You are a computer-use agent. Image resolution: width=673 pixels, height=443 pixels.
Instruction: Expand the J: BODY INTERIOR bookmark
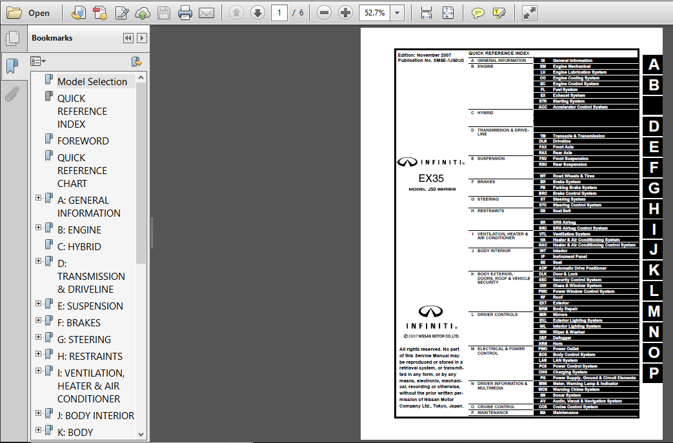38,413
